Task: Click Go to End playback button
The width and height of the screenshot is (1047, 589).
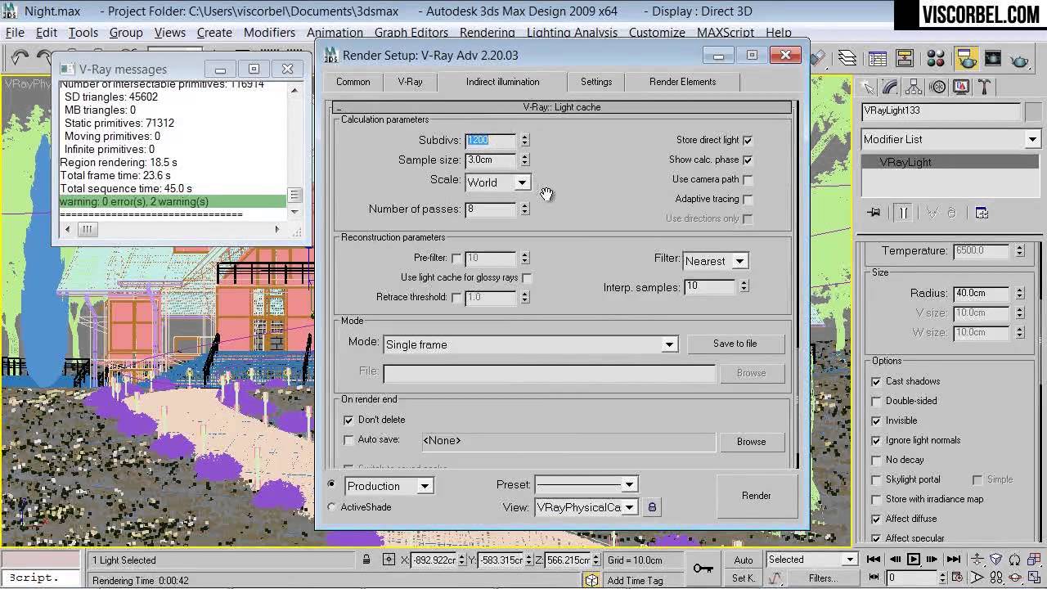Action: [954, 560]
